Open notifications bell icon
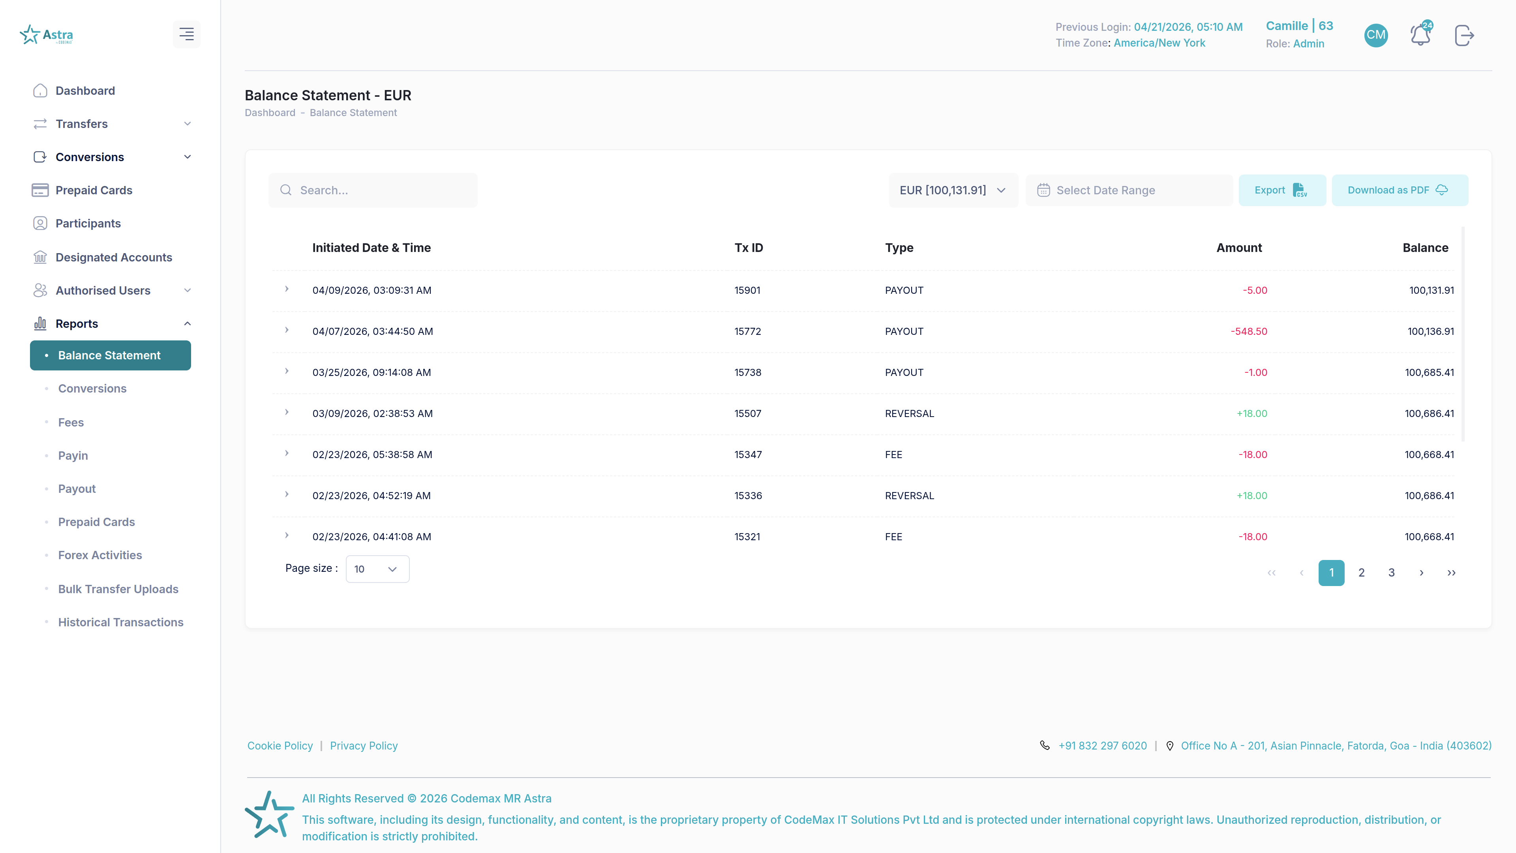The image size is (1516, 853). point(1421,35)
